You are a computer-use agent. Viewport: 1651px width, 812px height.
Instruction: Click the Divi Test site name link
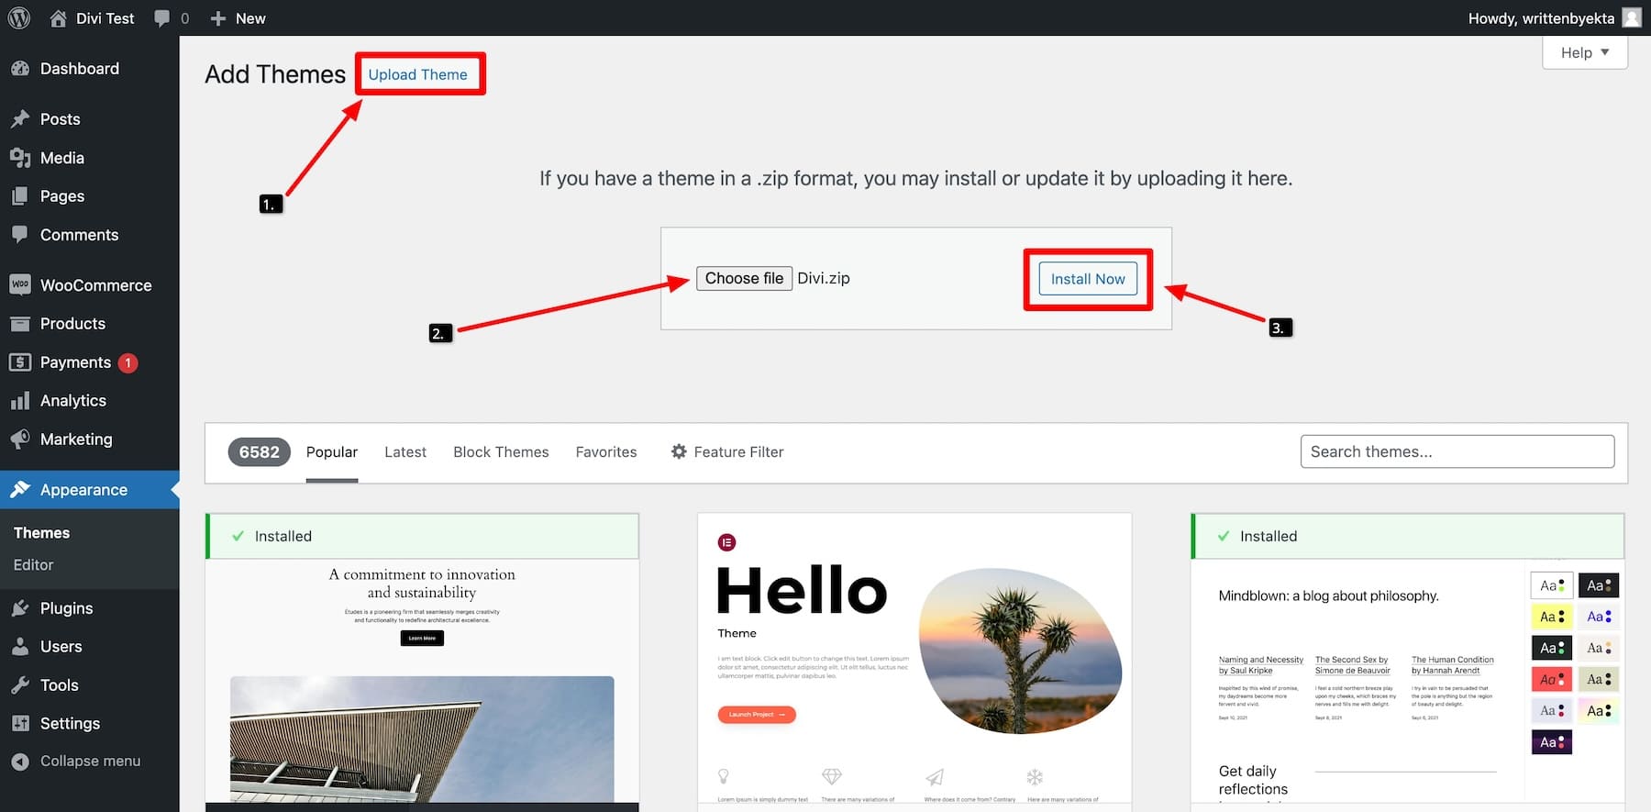coord(105,18)
